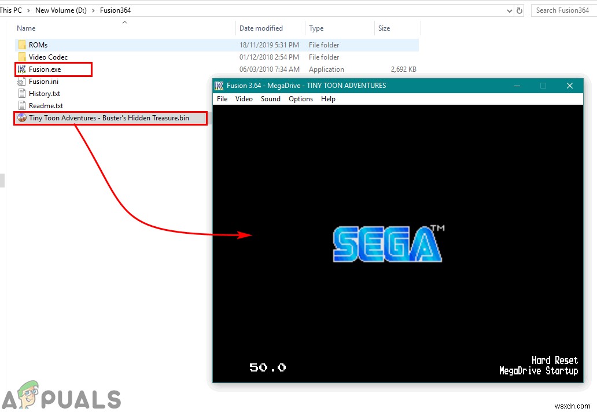
Task: Expand the chevron after This PC breadcrumb
Action: pyautogui.click(x=28, y=10)
